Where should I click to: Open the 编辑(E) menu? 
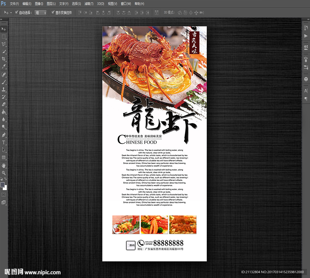coord(27,4)
